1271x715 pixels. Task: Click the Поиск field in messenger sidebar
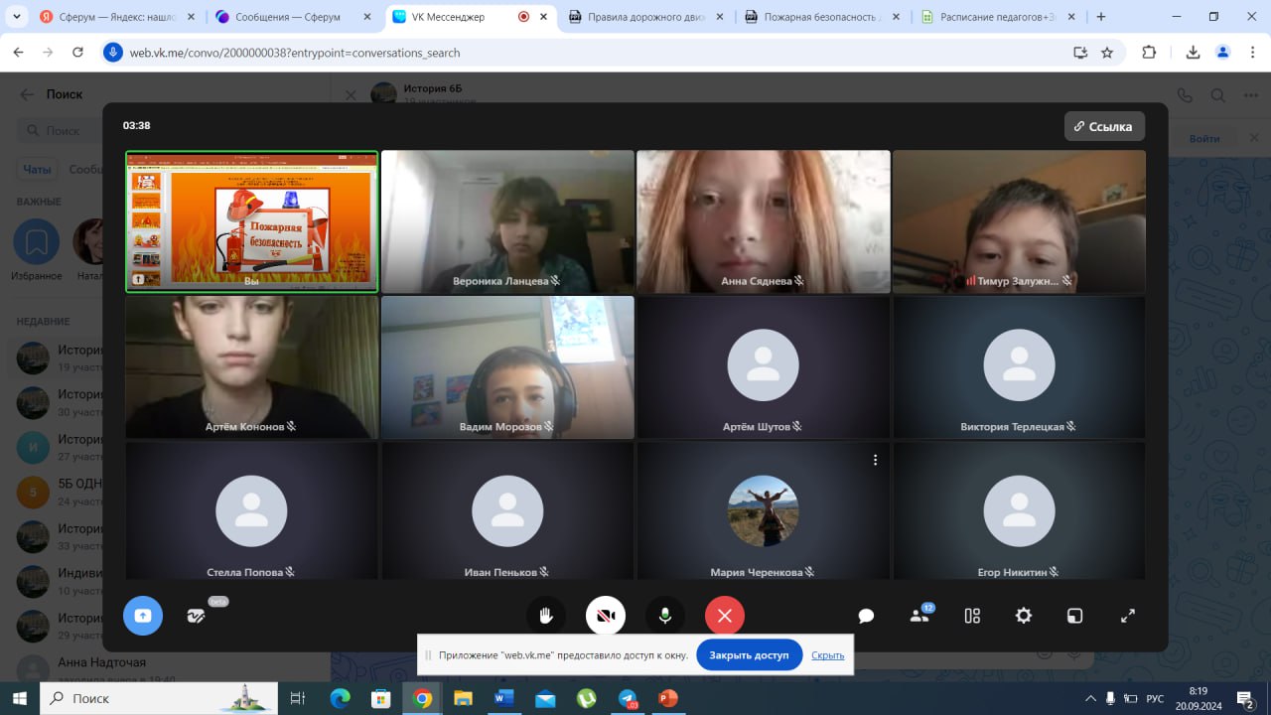click(62, 131)
